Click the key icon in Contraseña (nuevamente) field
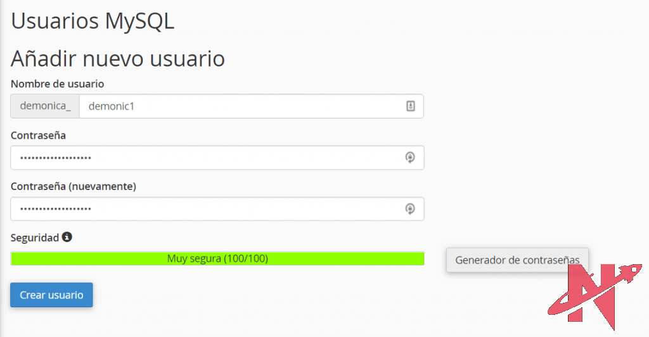Screen dimensions: 649x337 pos(410,208)
